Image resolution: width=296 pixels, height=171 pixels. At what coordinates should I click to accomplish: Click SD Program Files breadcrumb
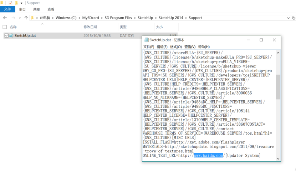point(118,18)
